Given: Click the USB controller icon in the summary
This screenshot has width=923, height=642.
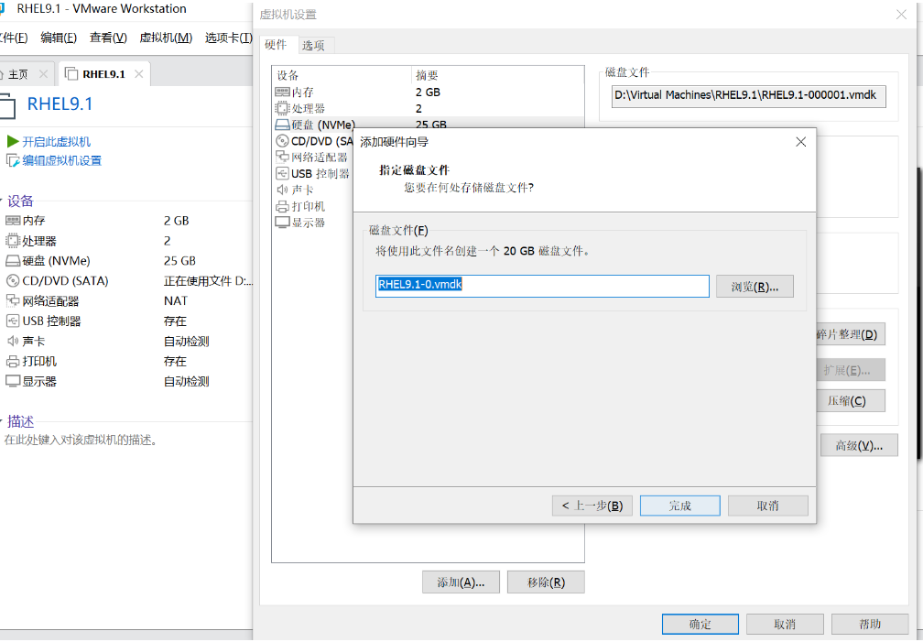Looking at the screenshot, I should point(13,321).
